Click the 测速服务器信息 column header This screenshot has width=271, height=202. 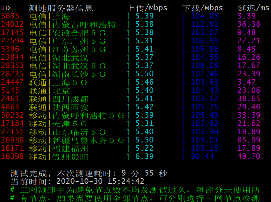coord(61,8)
